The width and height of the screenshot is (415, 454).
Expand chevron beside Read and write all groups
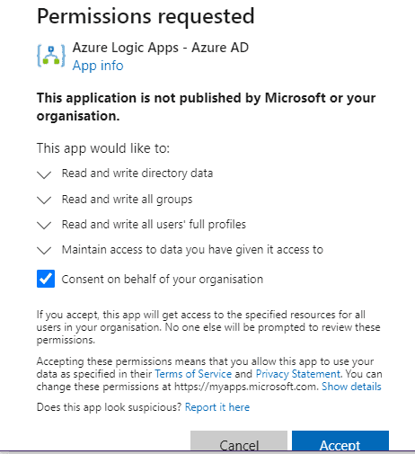(x=44, y=200)
